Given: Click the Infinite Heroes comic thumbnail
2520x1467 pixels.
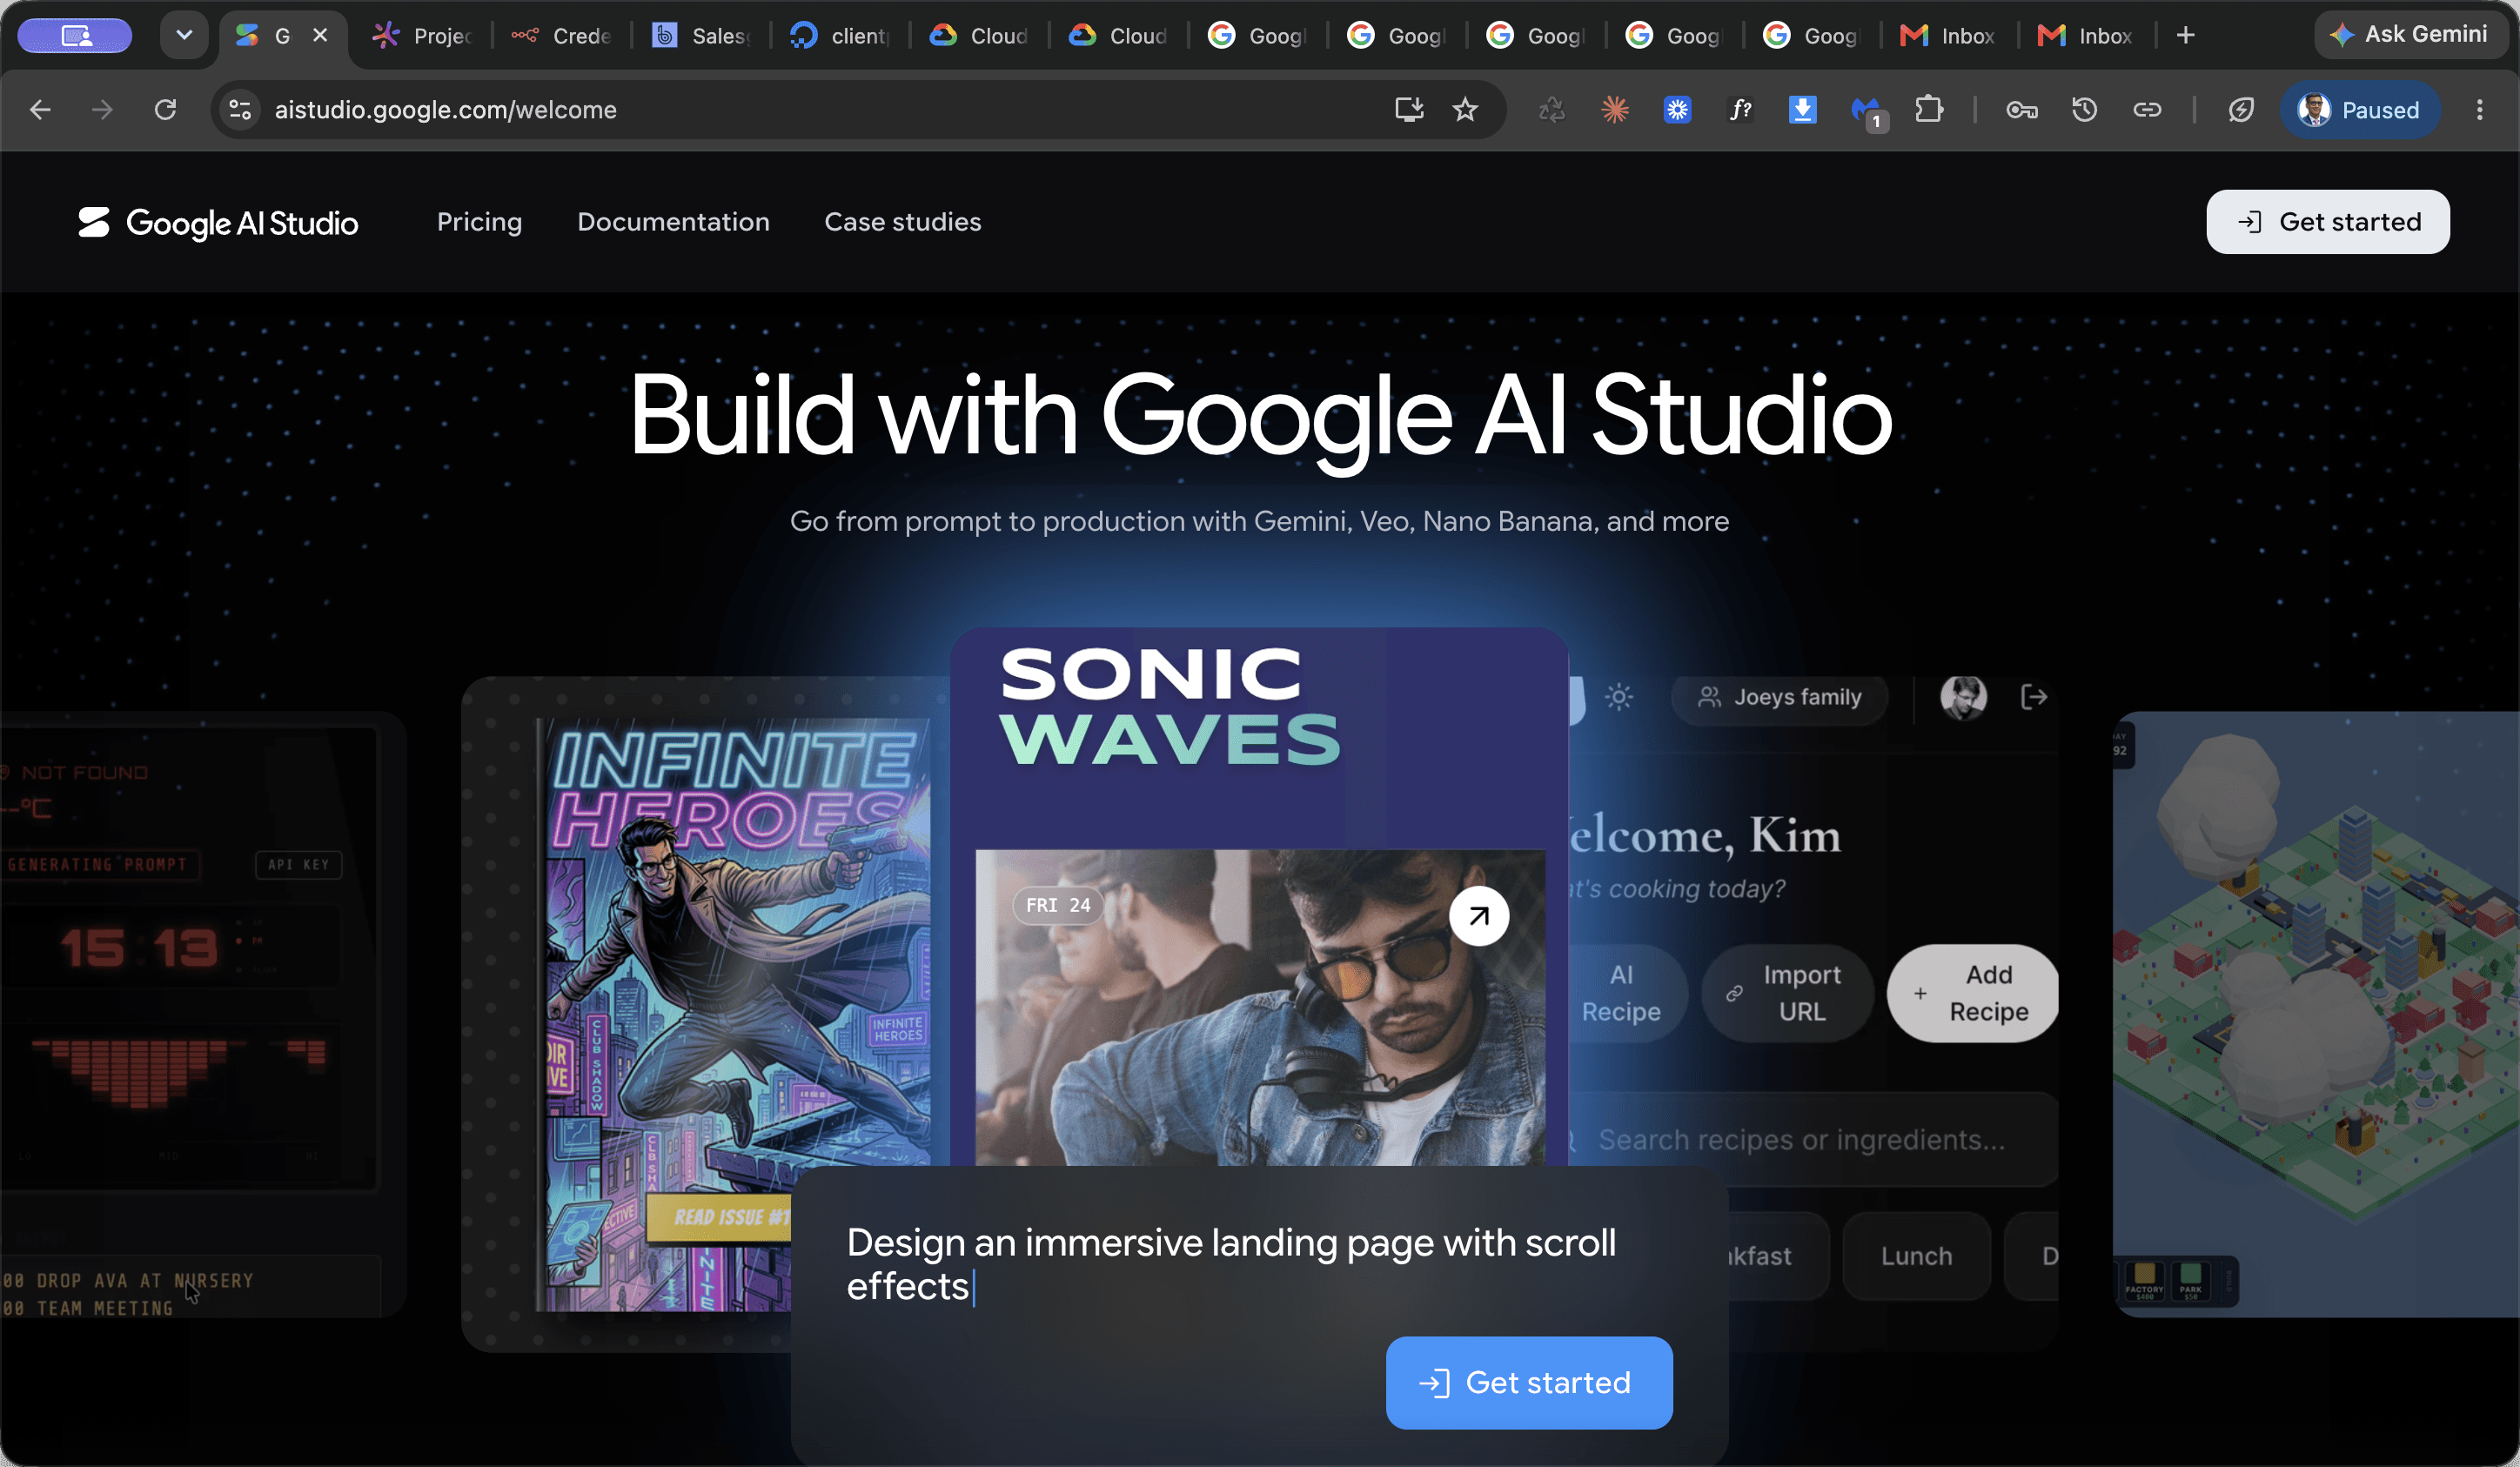Looking at the screenshot, I should [737, 1014].
